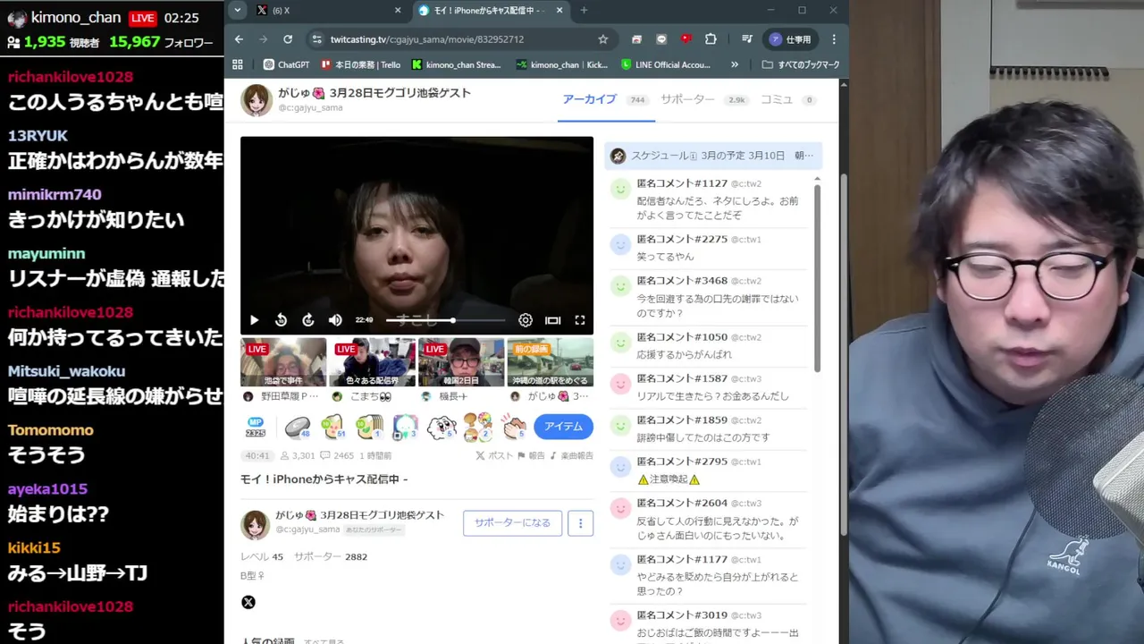The image size is (1144, 644).
Task: Open previous recording 沖縄の道の駅をめぐる
Action: (x=550, y=361)
